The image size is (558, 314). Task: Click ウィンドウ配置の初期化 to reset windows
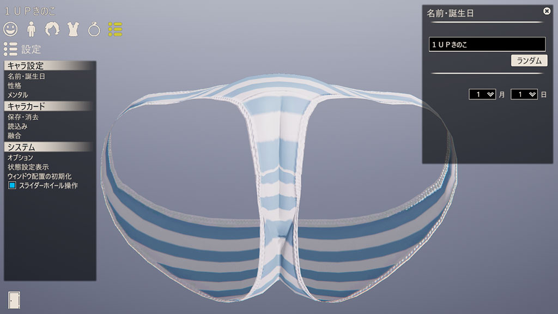[39, 176]
